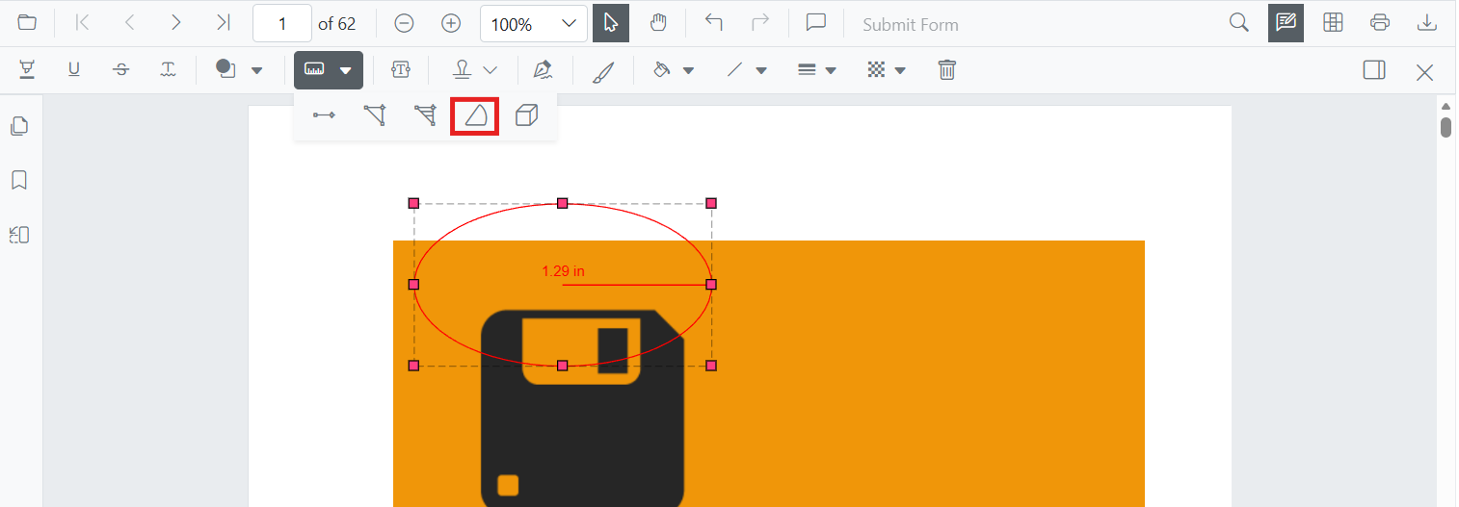Choose the area measurement tool
Viewport: 1459px width, 507px height.
pos(424,116)
